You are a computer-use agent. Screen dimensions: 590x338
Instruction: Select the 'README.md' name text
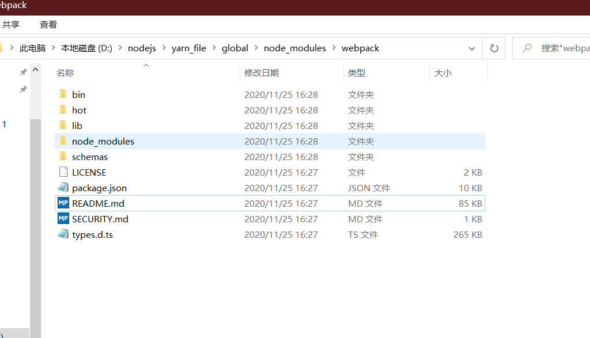(x=98, y=203)
